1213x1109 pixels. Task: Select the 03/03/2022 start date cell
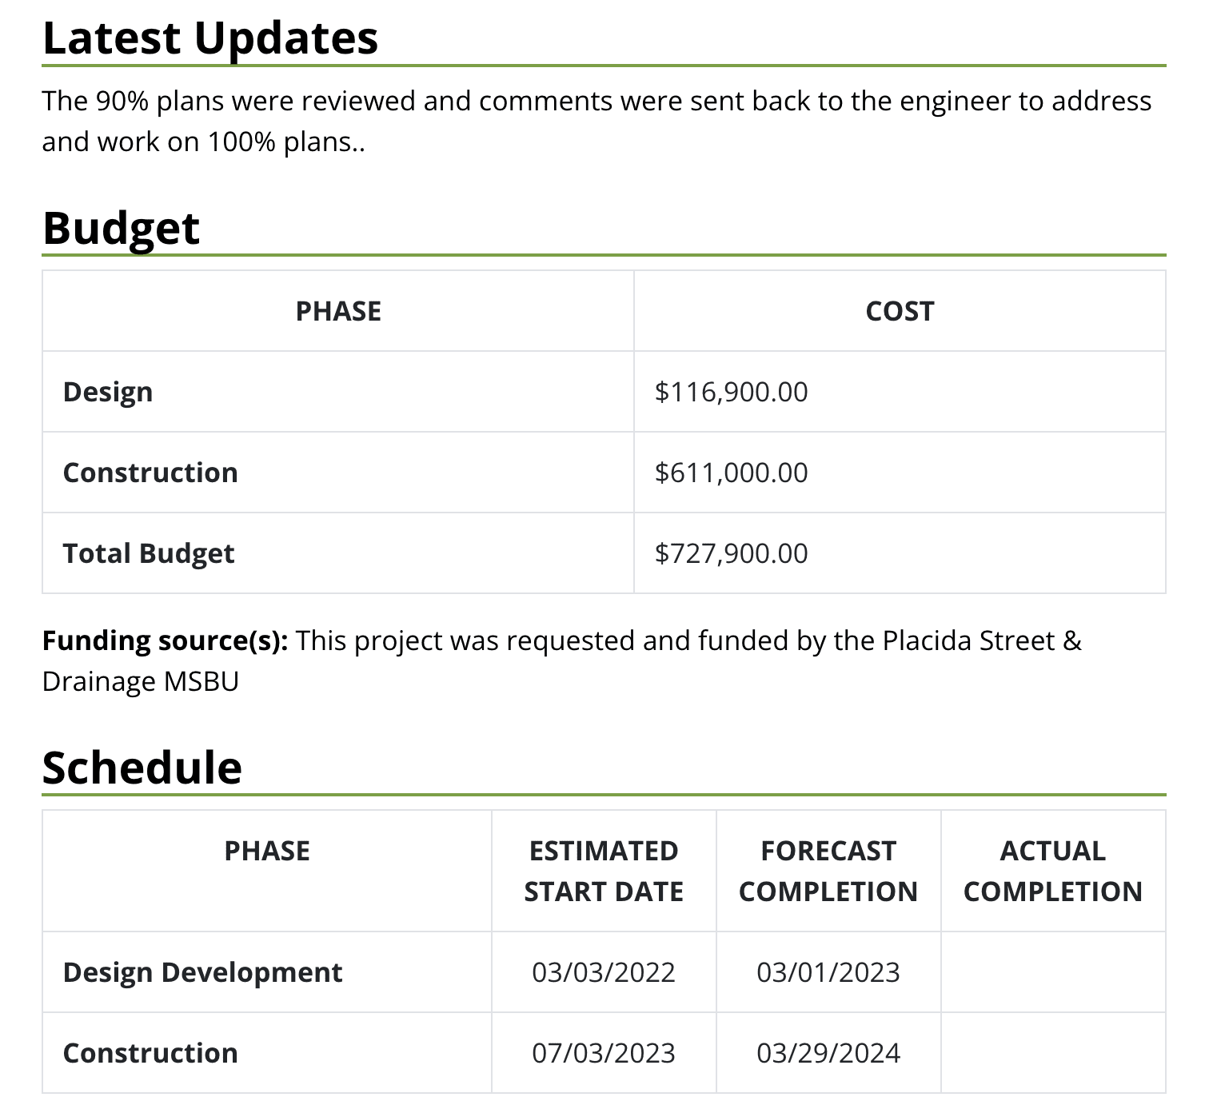click(604, 972)
